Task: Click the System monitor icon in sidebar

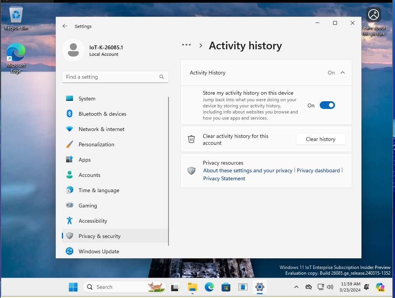Action: [70, 99]
